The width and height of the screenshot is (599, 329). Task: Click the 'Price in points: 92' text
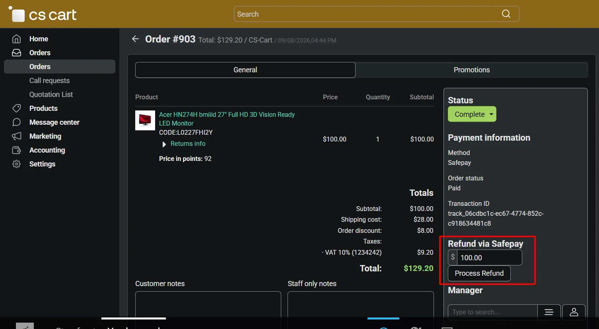pyautogui.click(x=185, y=159)
